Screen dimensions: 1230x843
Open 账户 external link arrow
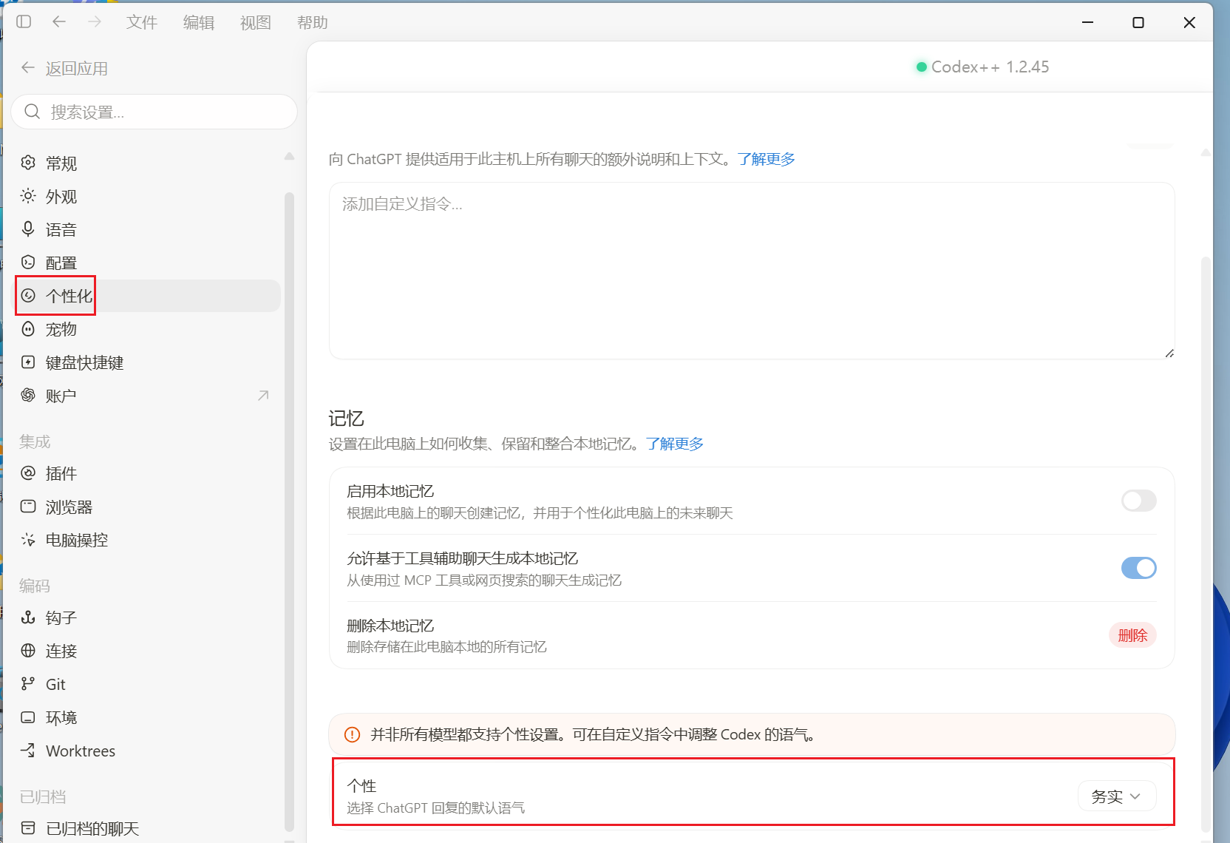[263, 396]
